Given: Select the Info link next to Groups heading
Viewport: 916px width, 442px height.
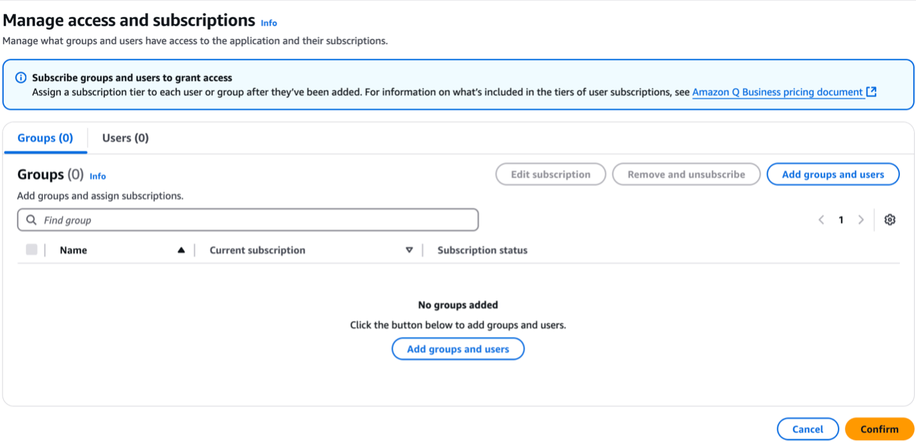Looking at the screenshot, I should (x=97, y=176).
